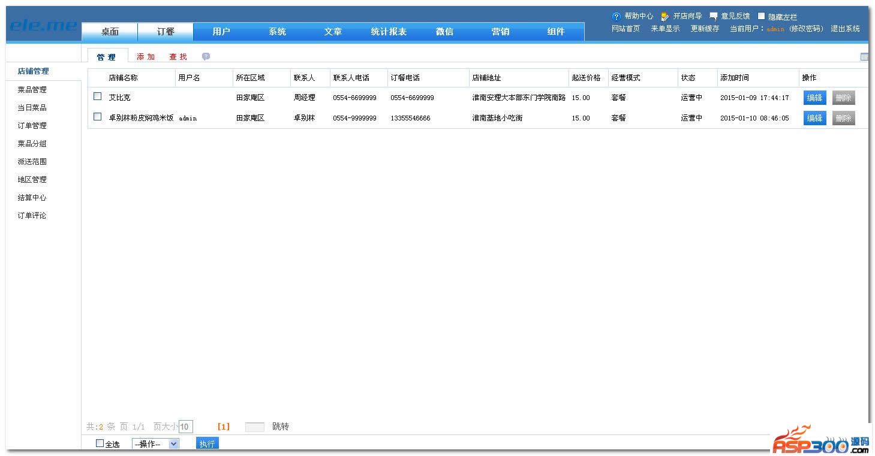Click the 起送价格 column header
Viewport: 875px width, 456px height.
(x=586, y=78)
